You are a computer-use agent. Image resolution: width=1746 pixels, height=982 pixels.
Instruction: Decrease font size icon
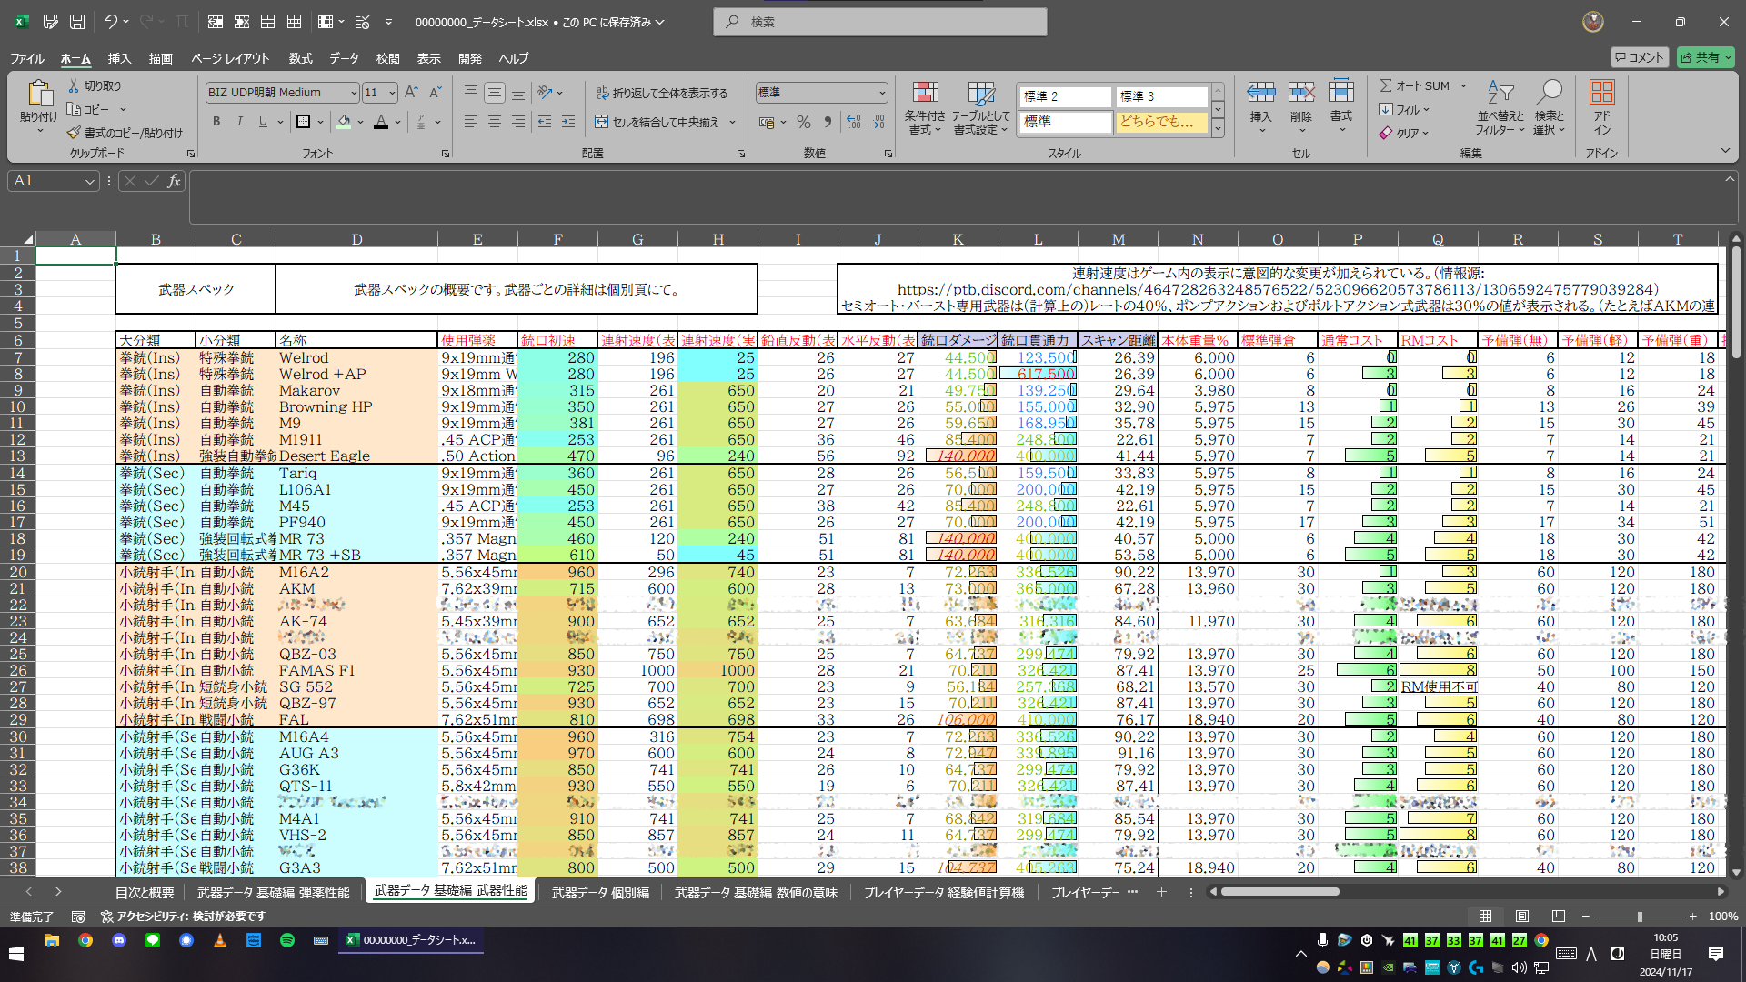pos(435,93)
